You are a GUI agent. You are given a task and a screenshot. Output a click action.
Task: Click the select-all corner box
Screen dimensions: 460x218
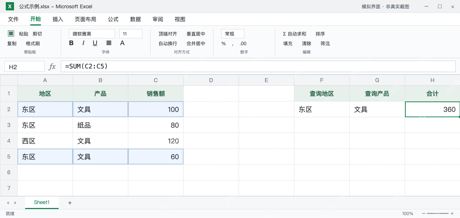[9, 80]
